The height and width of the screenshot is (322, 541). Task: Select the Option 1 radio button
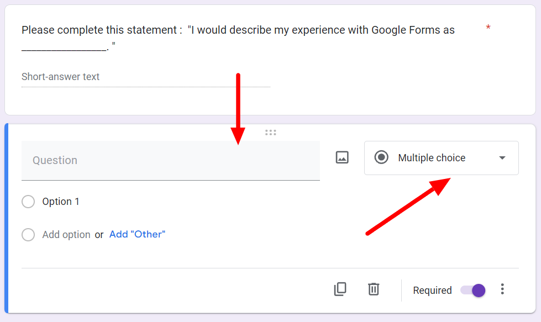tap(28, 202)
